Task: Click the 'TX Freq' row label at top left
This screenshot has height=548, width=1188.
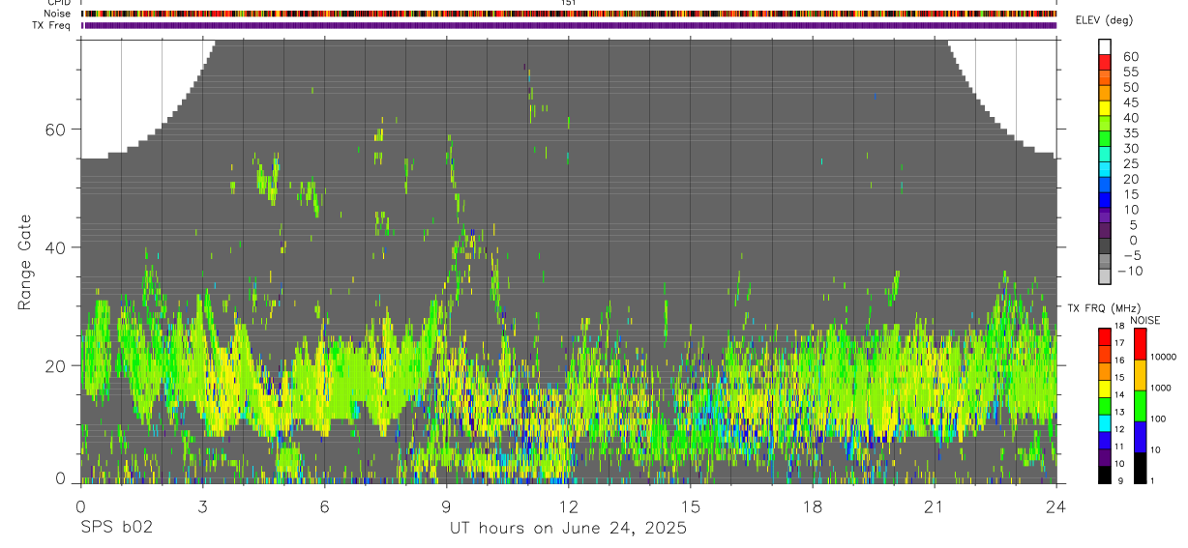Action: click(51, 25)
